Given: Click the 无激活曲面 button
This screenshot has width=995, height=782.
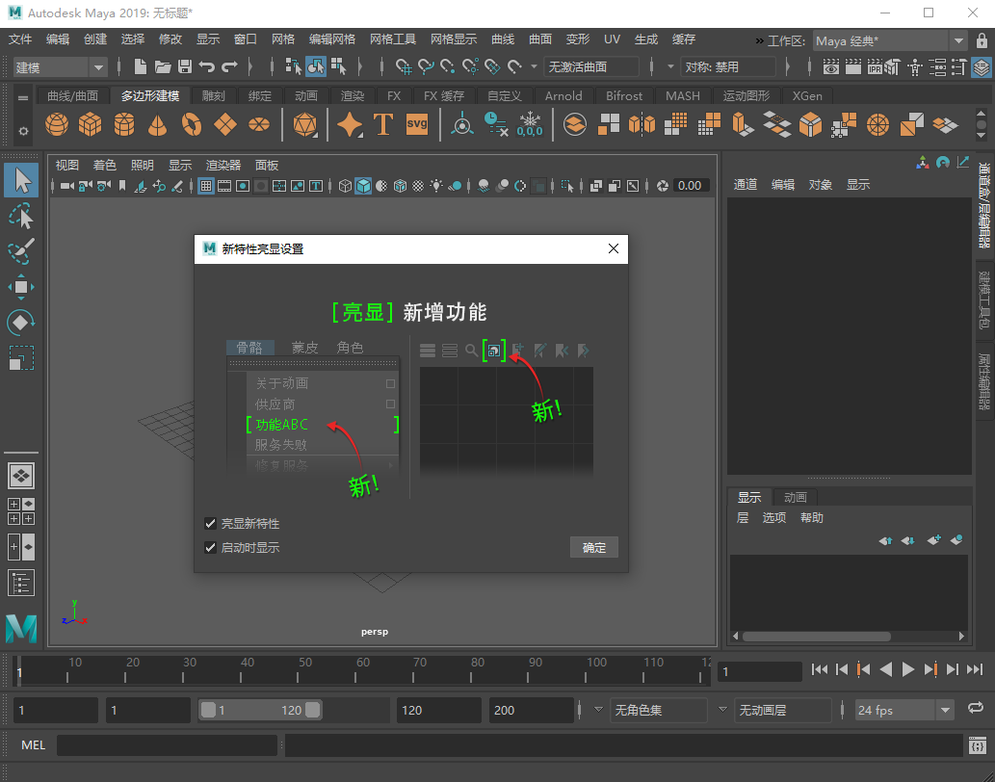Looking at the screenshot, I should click(x=590, y=67).
